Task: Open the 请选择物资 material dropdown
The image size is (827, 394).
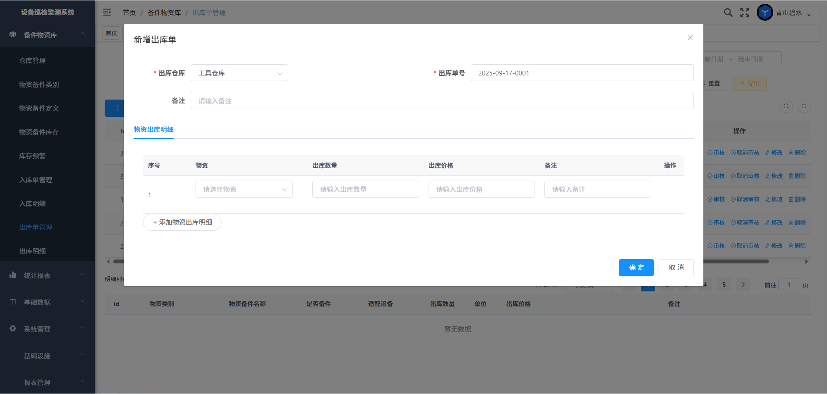Action: pyautogui.click(x=244, y=189)
